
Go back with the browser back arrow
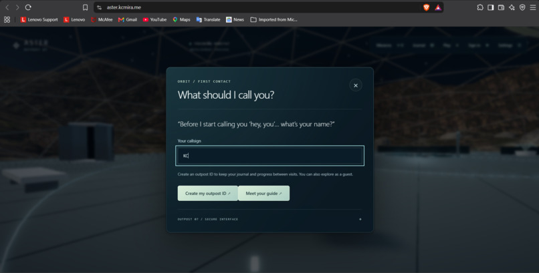(7, 7)
